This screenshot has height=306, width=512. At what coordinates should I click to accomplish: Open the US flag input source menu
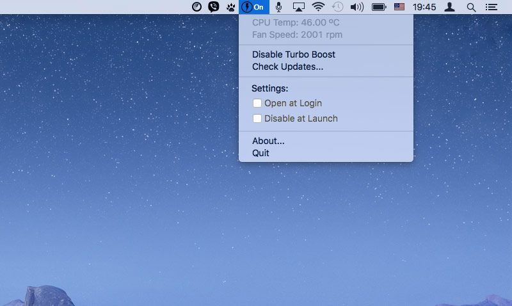[x=399, y=7]
